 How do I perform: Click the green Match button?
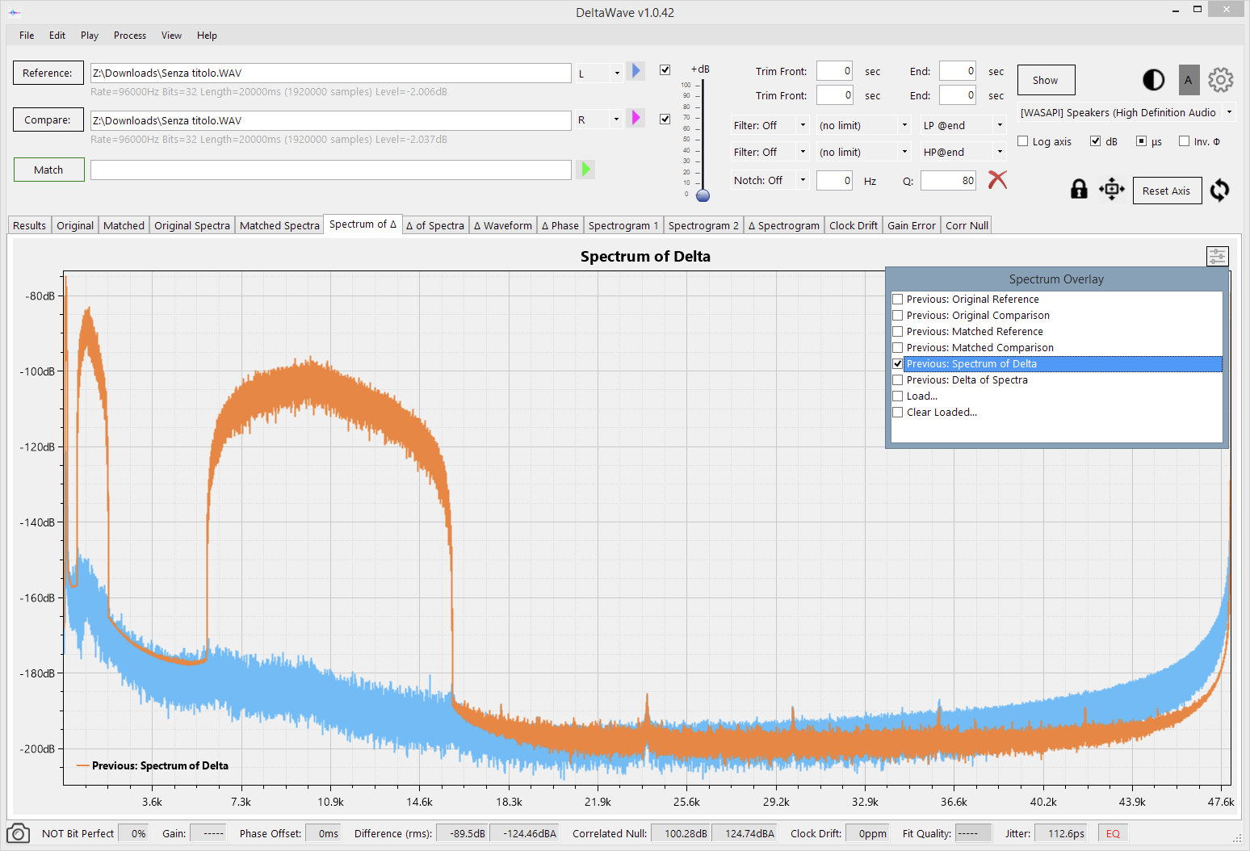tap(48, 170)
